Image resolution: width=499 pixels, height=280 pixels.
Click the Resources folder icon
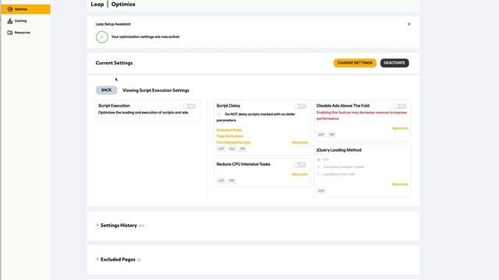[x=10, y=33]
